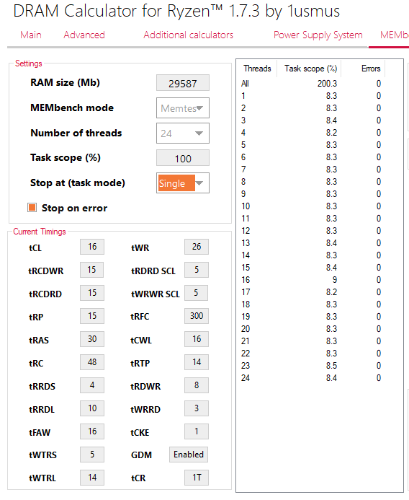Viewport: 409px width, 500px height.
Task: Click the tWR value 26 field
Action: click(x=197, y=247)
